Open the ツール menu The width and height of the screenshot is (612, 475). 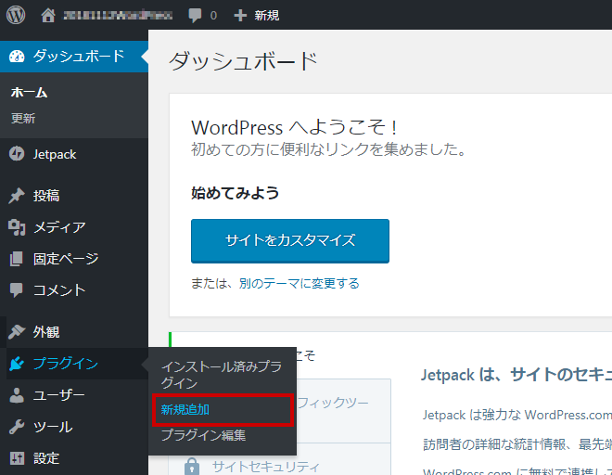pyautogui.click(x=74, y=427)
